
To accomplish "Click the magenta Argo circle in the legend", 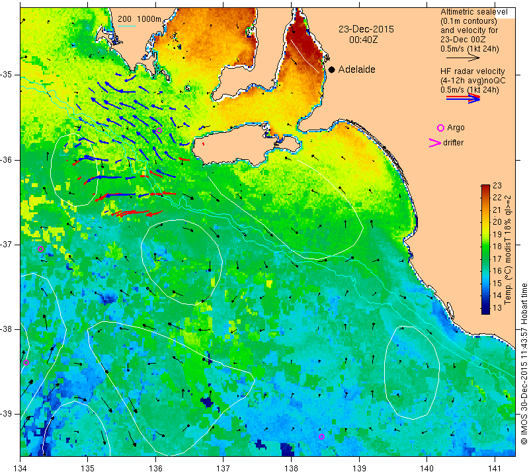I will [440, 128].
